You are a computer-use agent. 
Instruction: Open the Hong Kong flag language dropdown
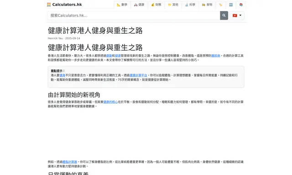click(237, 15)
